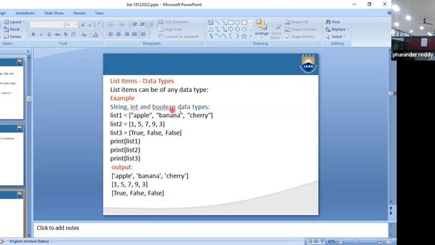Toggle Bold formatting in the Font group
Screen dimensions: 435x245
pos(33,35)
